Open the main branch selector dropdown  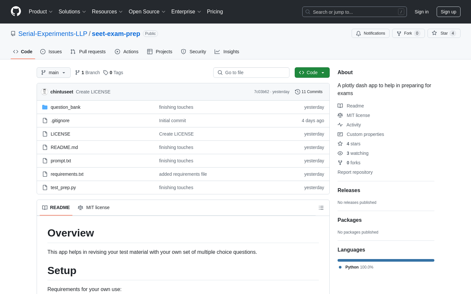point(54,73)
